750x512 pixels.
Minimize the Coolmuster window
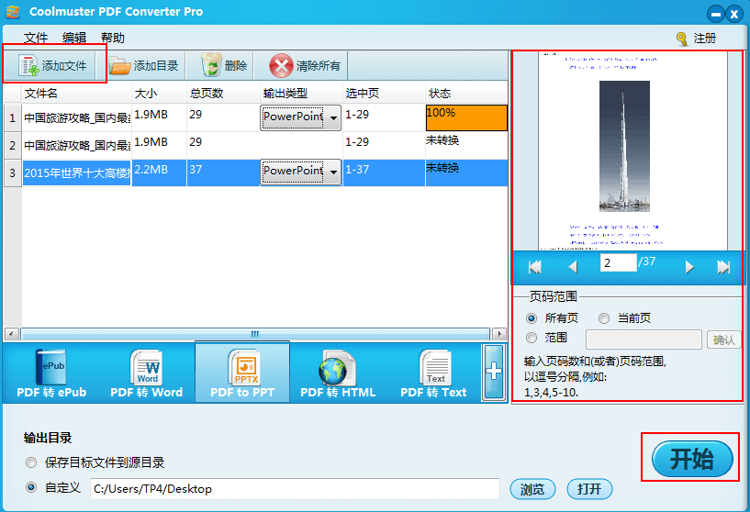(x=716, y=15)
